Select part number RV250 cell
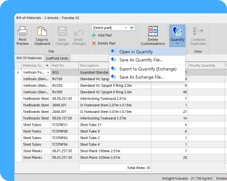 click(65, 85)
